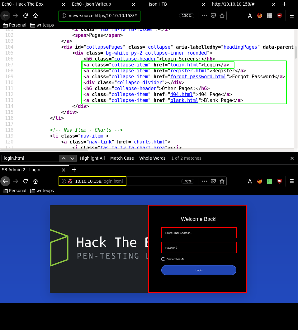Reload the login.html page in lower browser
Viewport: 298px width, 330px height.
tap(26, 181)
